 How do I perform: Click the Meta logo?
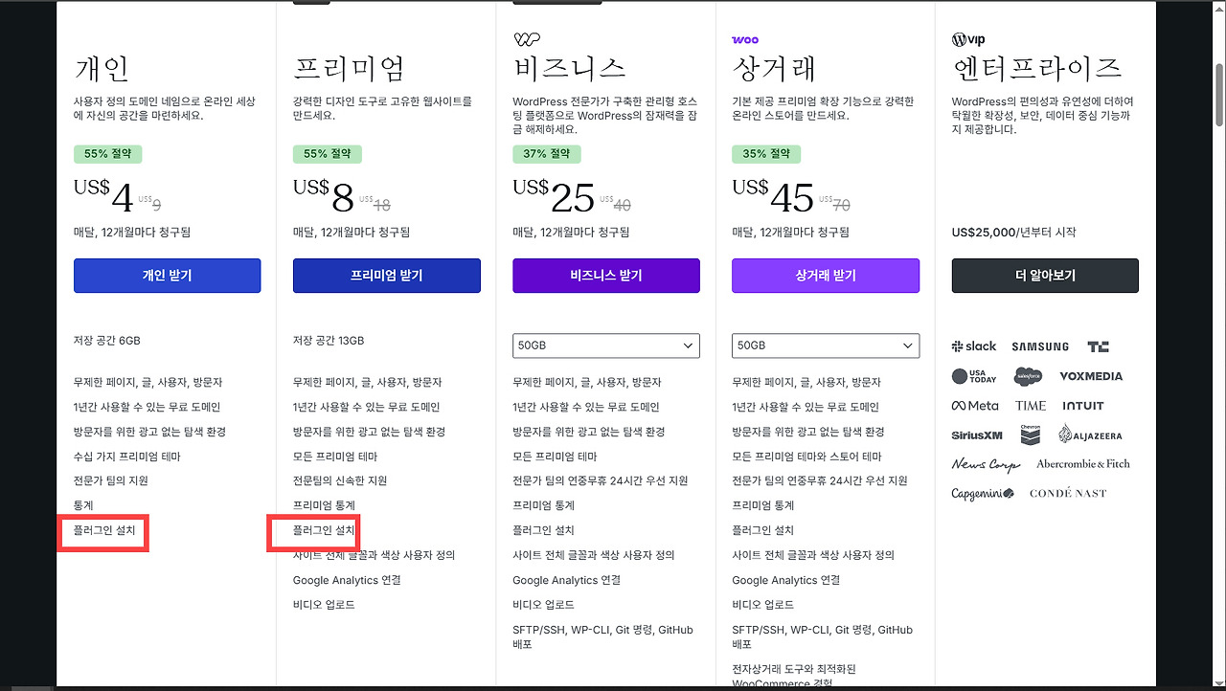pyautogui.click(x=975, y=405)
